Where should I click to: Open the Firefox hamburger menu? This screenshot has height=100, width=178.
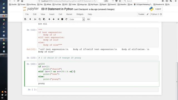coord(175,1)
